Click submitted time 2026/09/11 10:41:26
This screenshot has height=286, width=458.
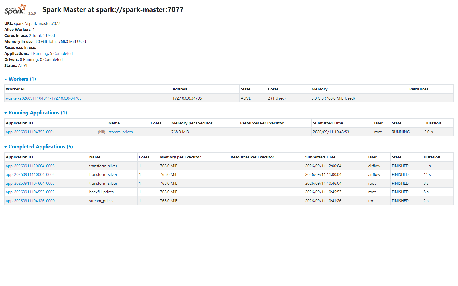323,201
